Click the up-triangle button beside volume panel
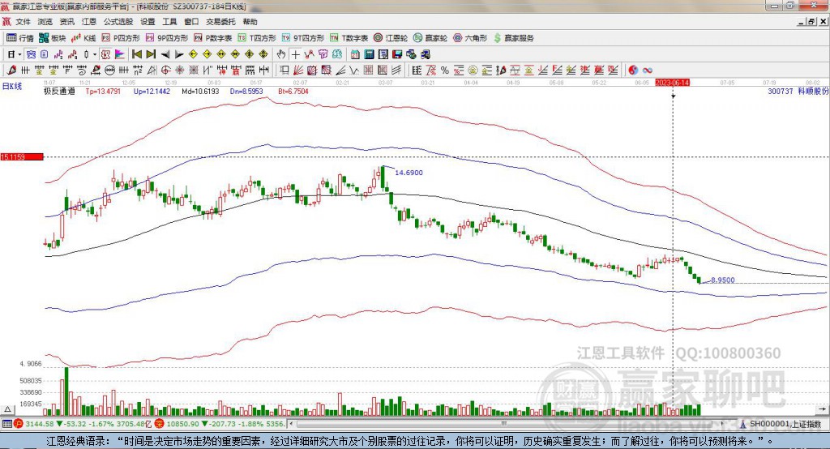 7,409
